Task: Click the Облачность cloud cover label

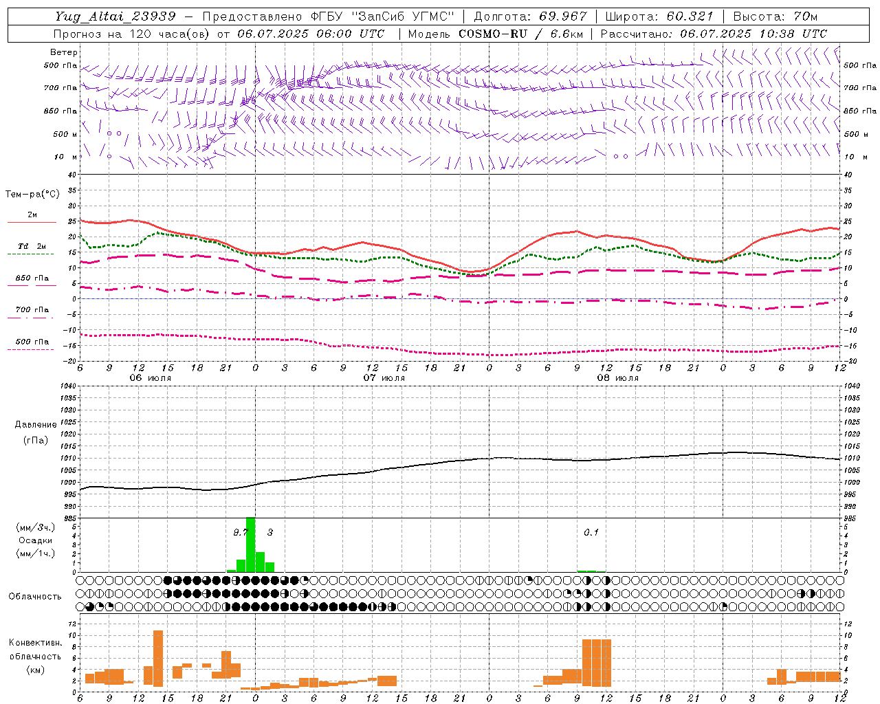Action: (x=35, y=596)
